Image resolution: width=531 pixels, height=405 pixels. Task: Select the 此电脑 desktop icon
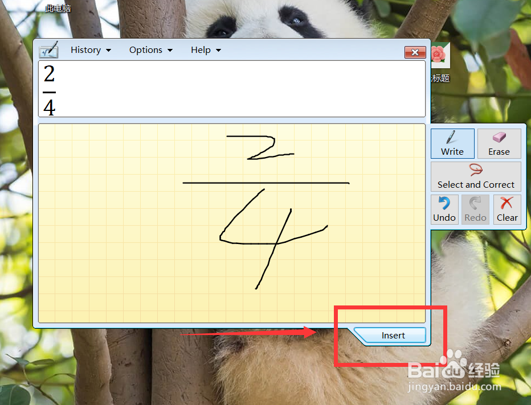(x=58, y=8)
